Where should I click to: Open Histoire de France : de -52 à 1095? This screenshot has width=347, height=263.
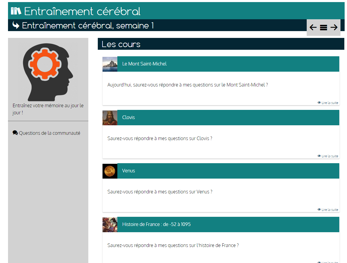click(156, 224)
